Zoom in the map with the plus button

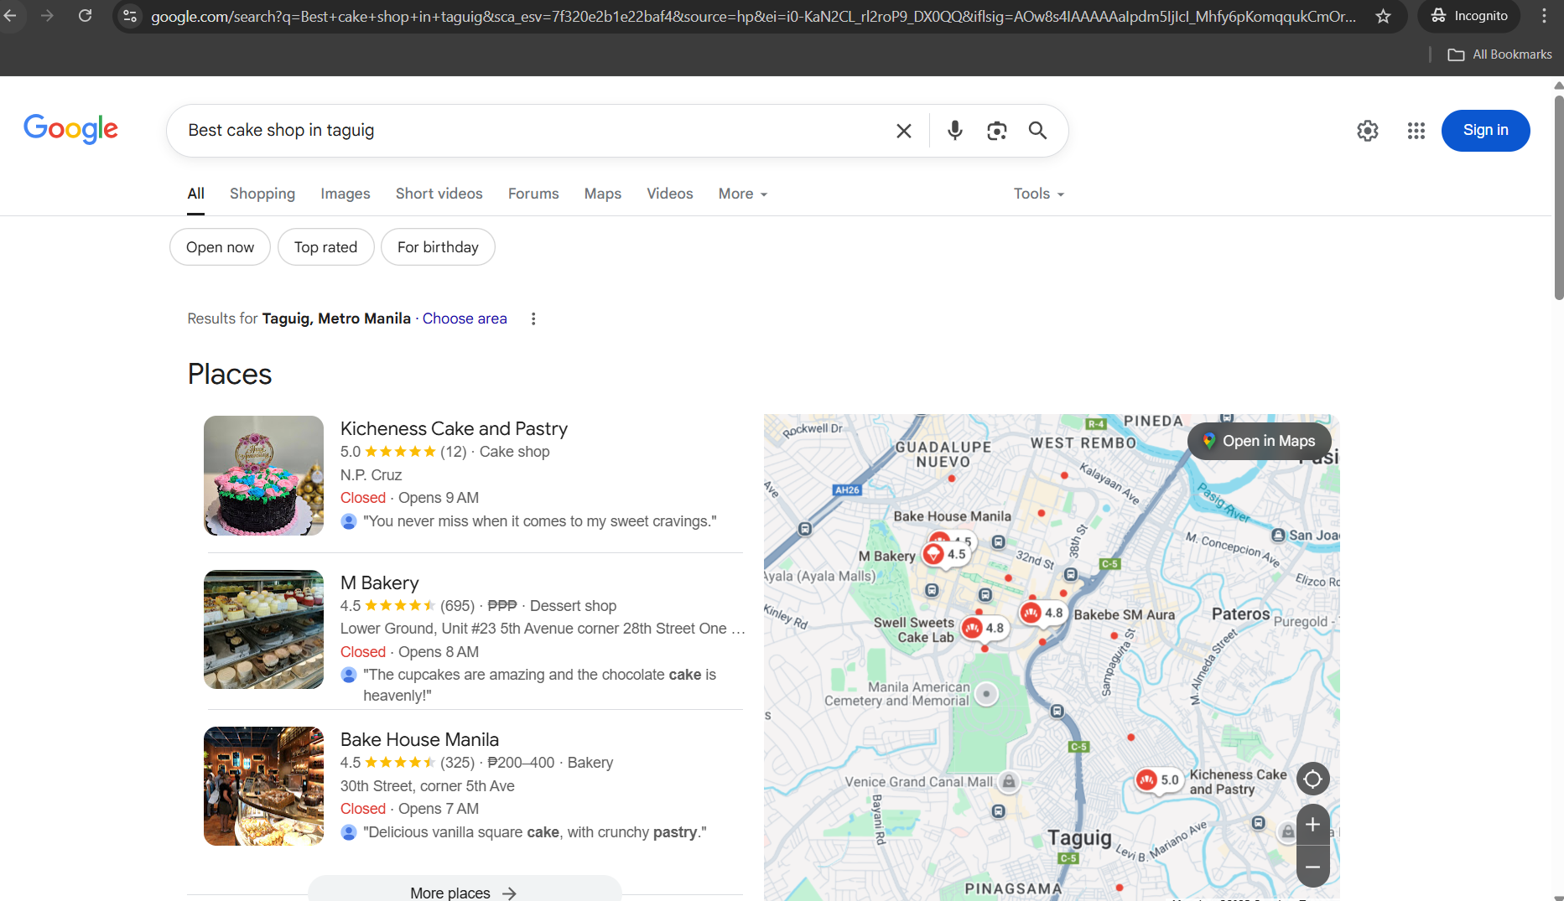(1312, 825)
